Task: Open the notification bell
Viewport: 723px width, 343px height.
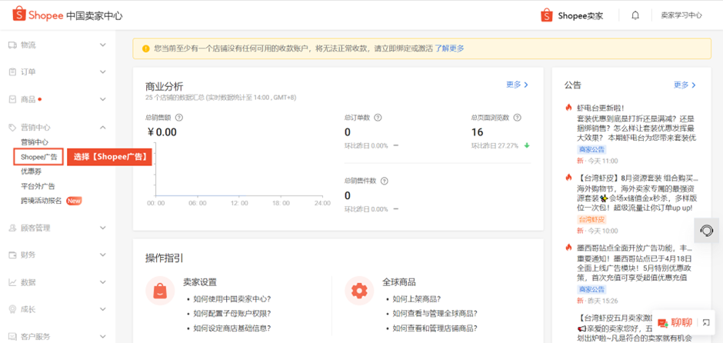Action: pos(635,15)
